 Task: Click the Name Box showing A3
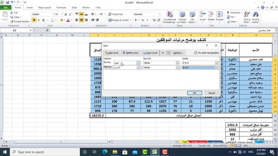15,30
